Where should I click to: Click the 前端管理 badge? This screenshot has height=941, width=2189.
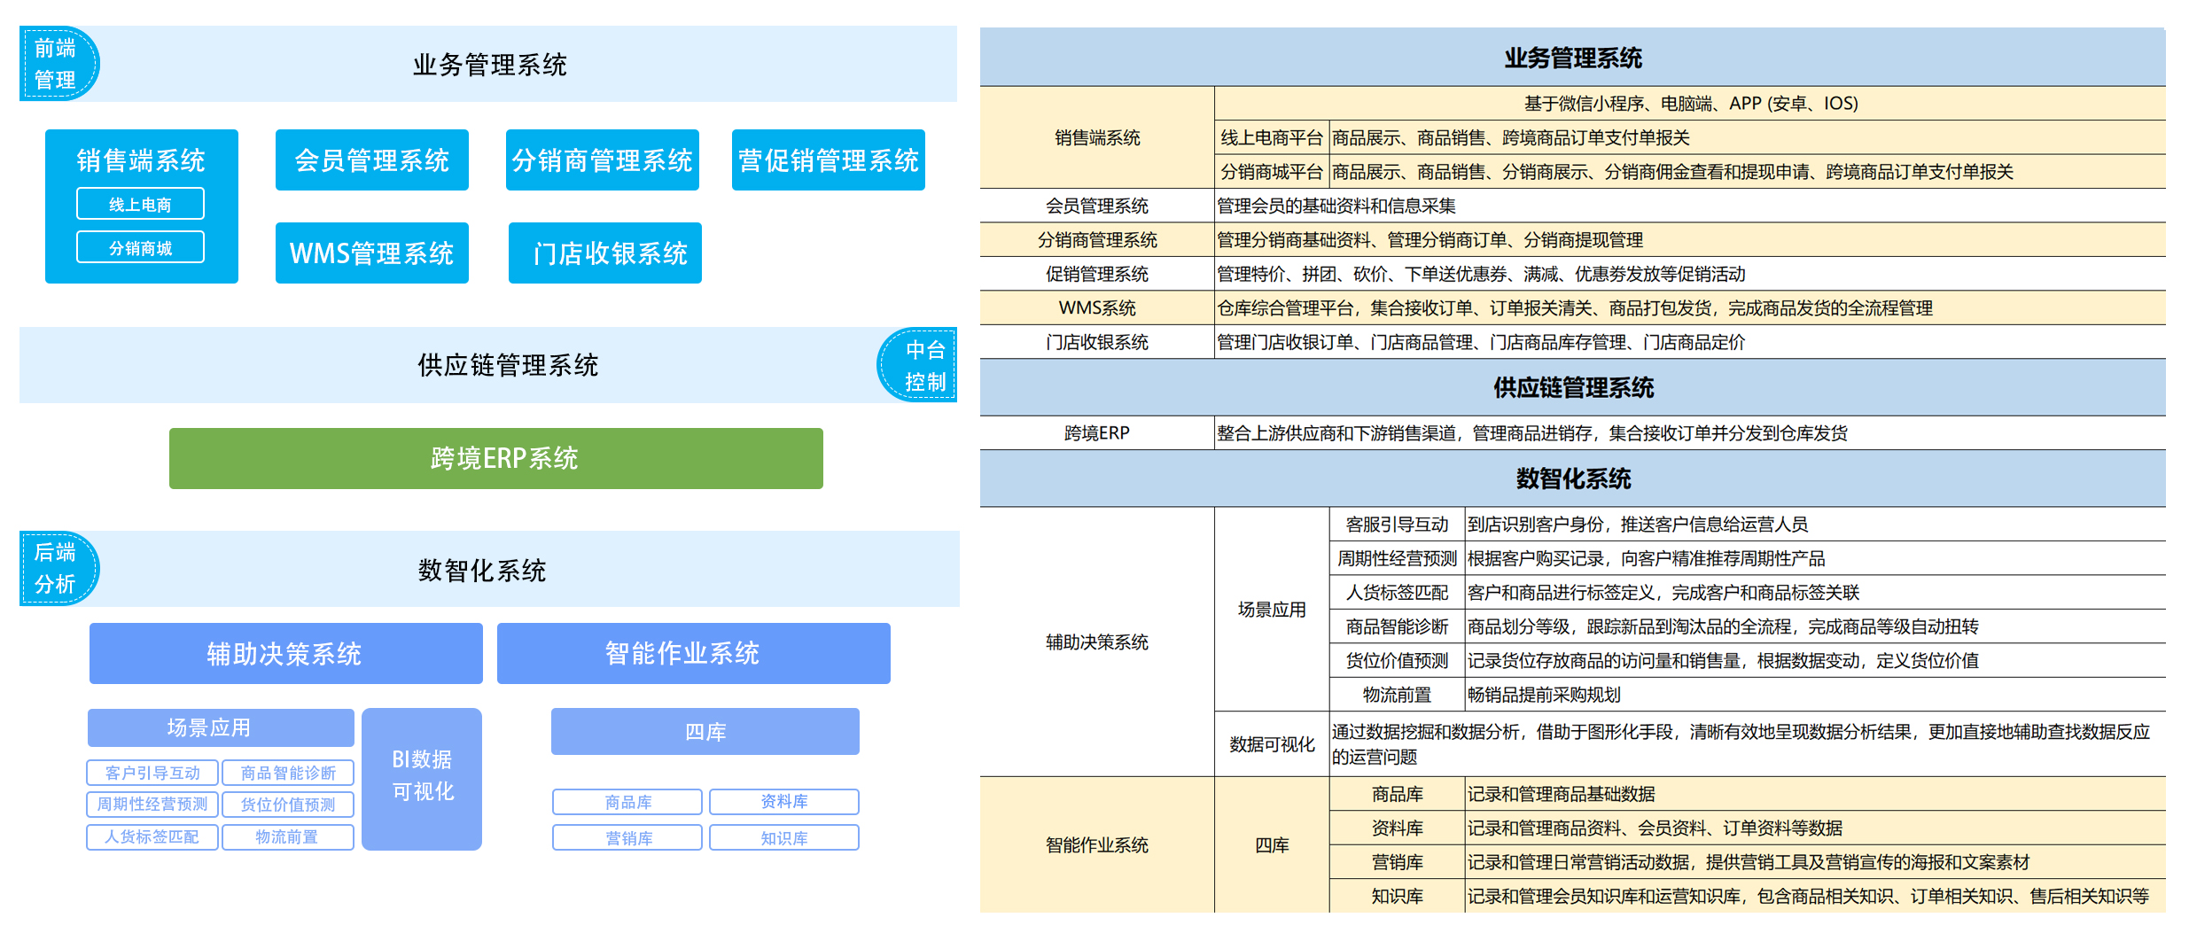point(56,64)
